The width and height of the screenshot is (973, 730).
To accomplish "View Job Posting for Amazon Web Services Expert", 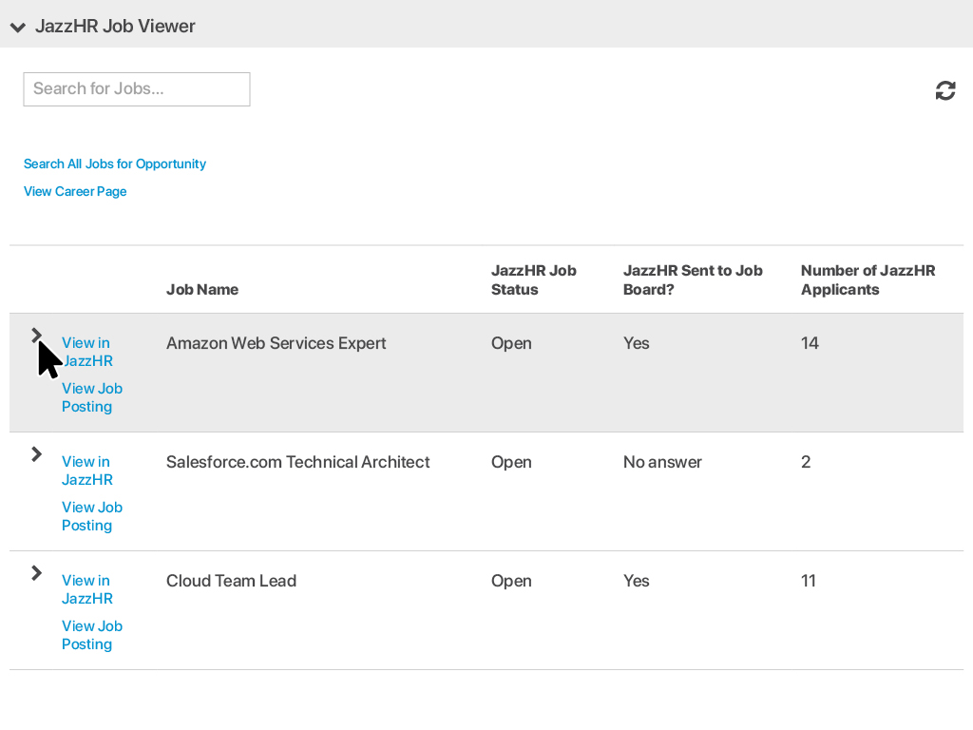I will point(91,397).
